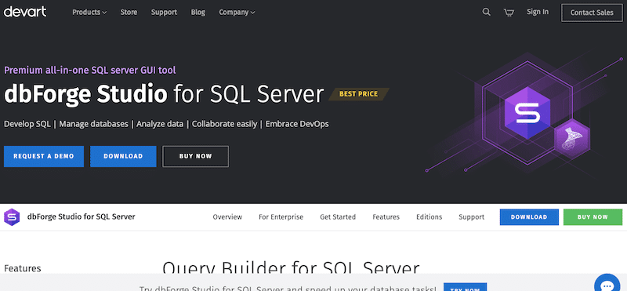Click the Try Now banner button

point(465,287)
